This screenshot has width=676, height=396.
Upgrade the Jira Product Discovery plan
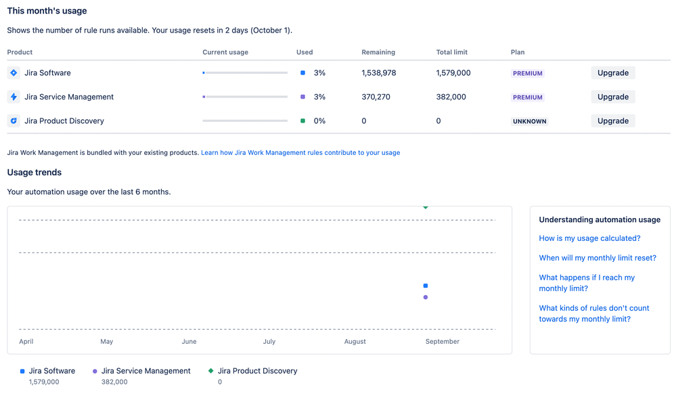pyautogui.click(x=612, y=120)
